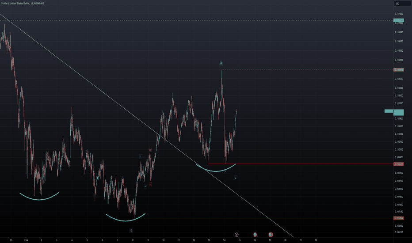Click the red price tag at the upper red line
Image resolution: width=412 pixels, height=243 pixels.
[x=399, y=164]
